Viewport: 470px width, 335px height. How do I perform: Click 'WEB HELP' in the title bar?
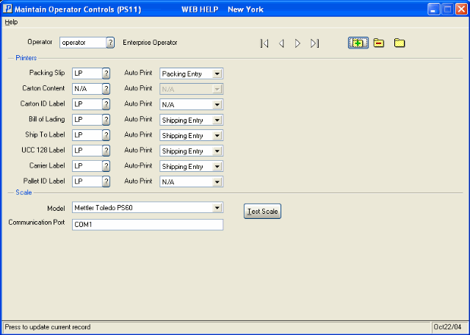point(200,10)
